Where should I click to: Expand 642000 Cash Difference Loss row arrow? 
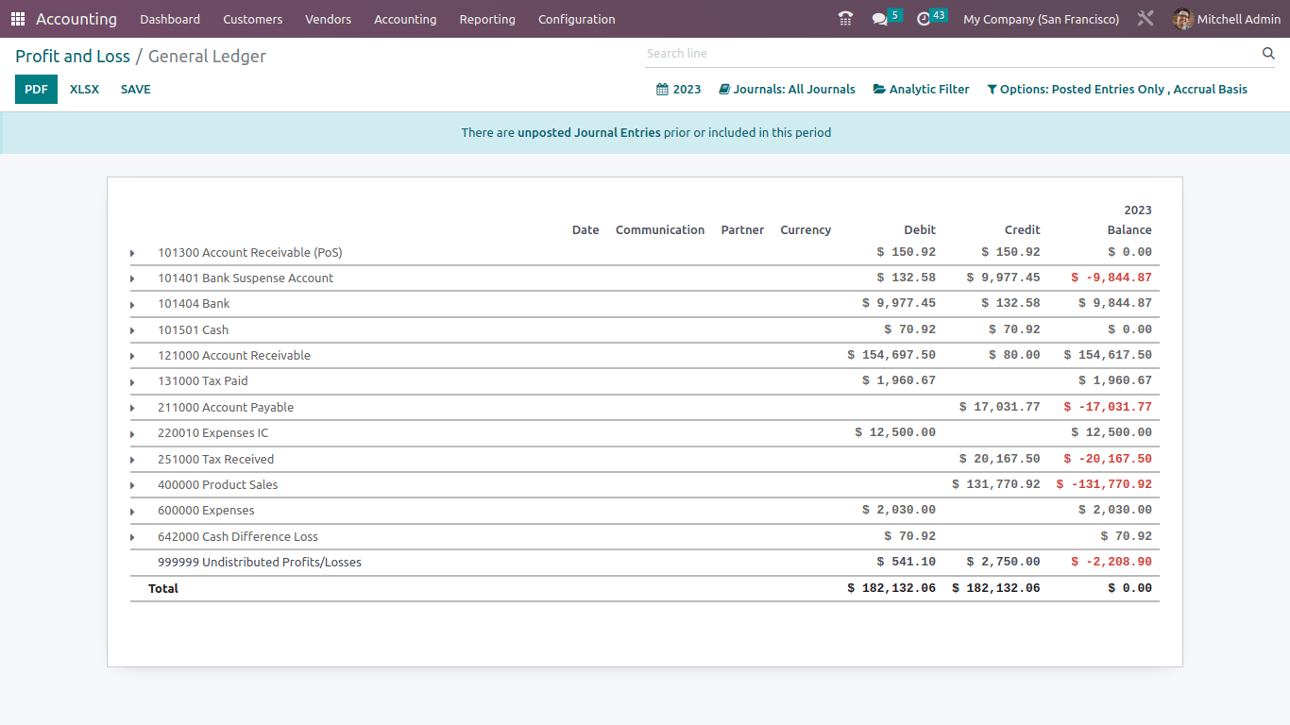[132, 537]
